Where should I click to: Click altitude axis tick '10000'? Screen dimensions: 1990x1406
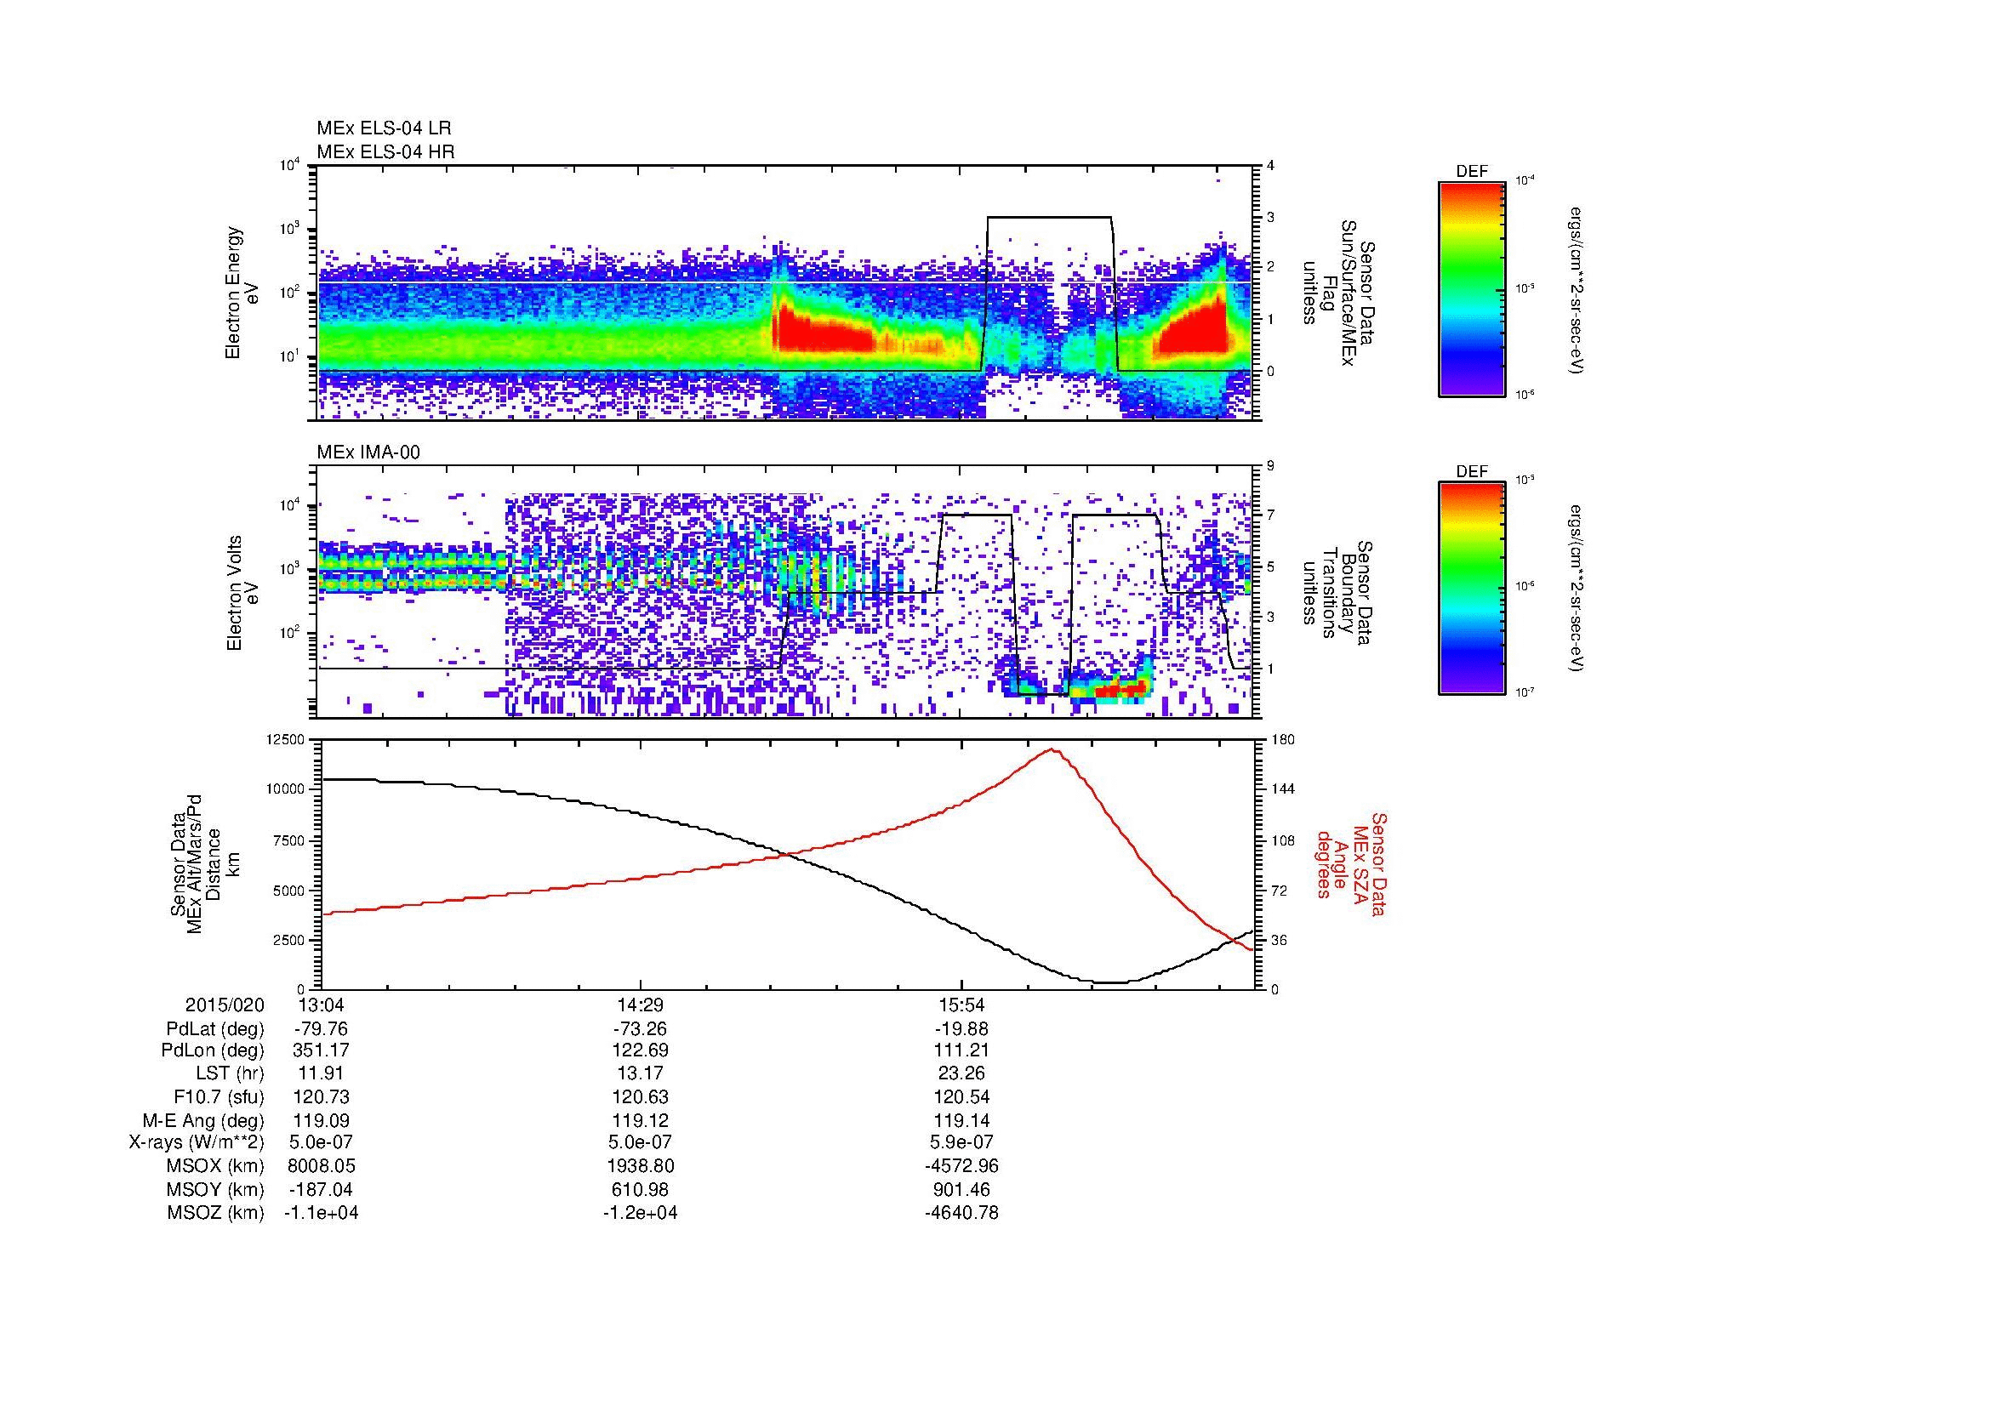coord(285,789)
